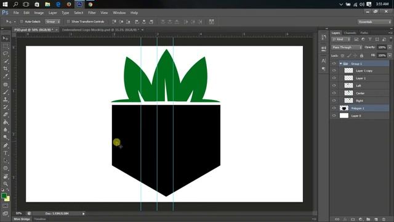
Task: Open the Mini Bridge tab
Action: tap(22, 220)
